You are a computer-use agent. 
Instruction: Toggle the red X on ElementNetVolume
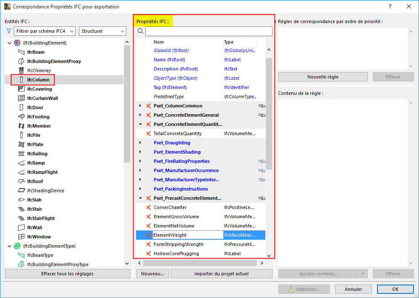149,226
